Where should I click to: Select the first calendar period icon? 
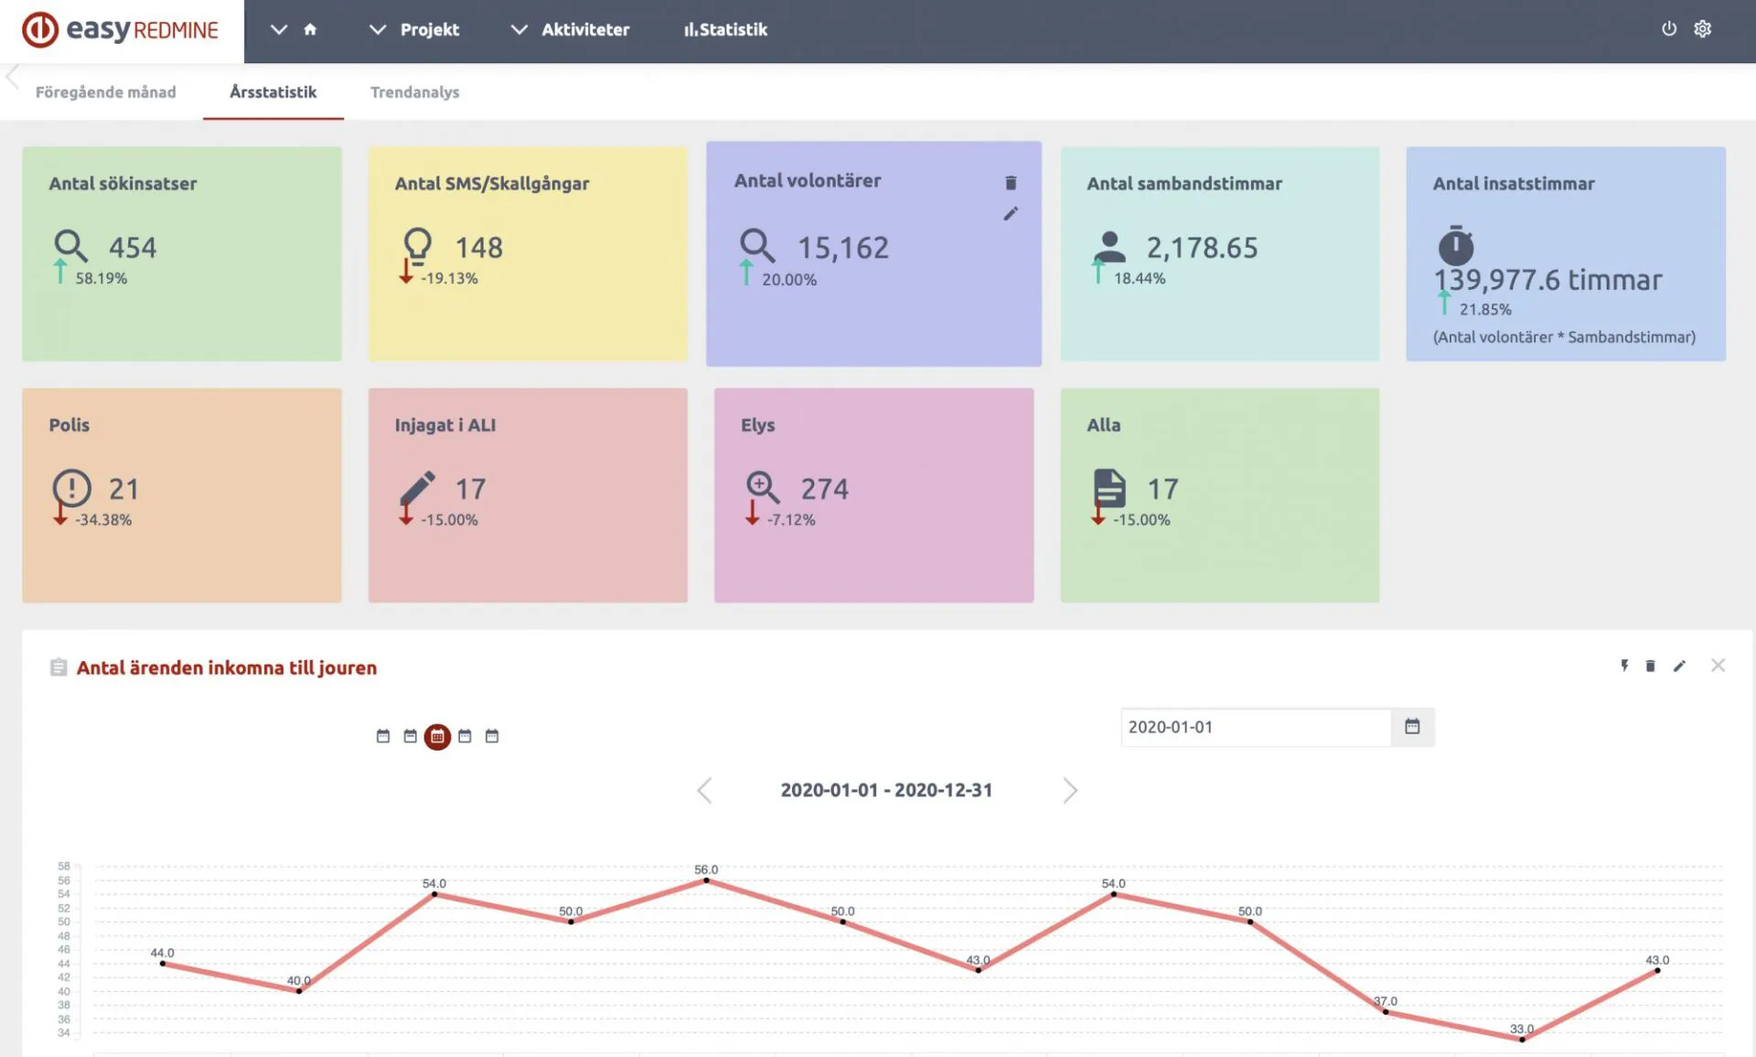(x=383, y=736)
